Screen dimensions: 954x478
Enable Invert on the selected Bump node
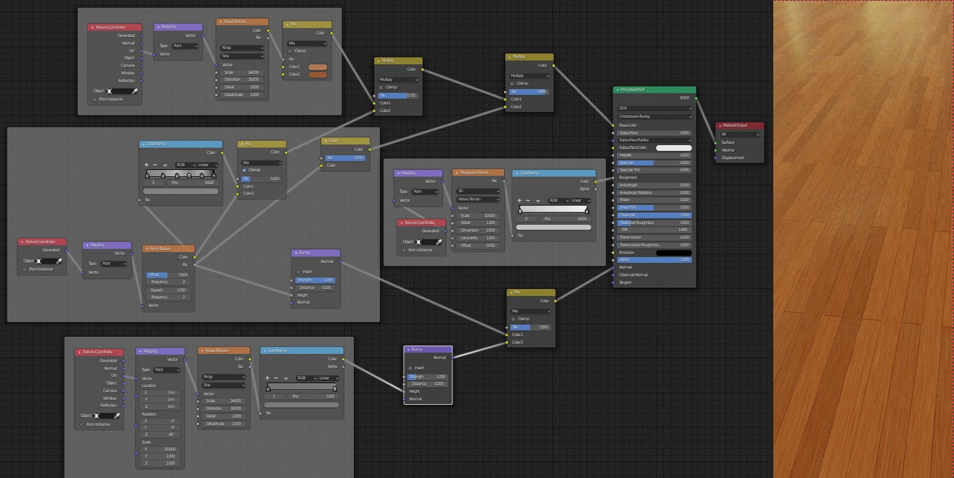[x=410, y=368]
